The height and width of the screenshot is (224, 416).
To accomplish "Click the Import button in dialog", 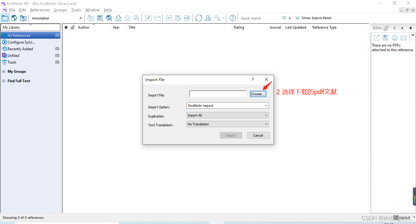I will coord(231,135).
